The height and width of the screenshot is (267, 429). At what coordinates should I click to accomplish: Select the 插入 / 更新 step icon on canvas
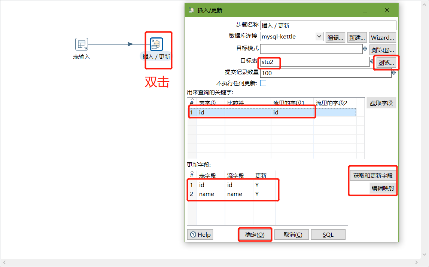[x=156, y=44]
